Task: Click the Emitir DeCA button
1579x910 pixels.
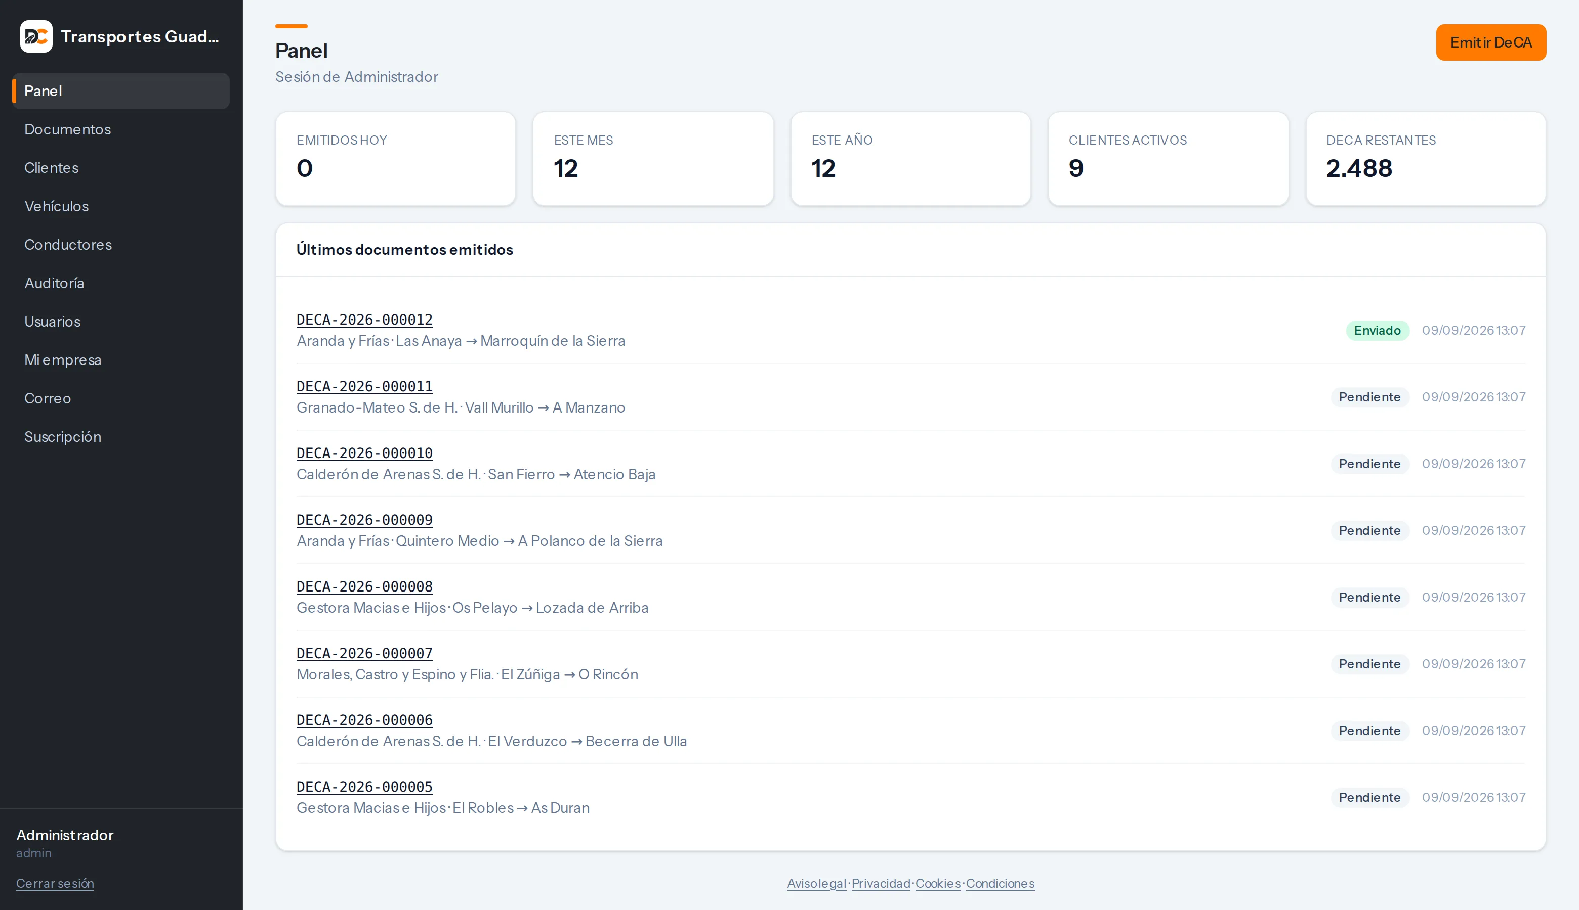Action: click(x=1491, y=42)
